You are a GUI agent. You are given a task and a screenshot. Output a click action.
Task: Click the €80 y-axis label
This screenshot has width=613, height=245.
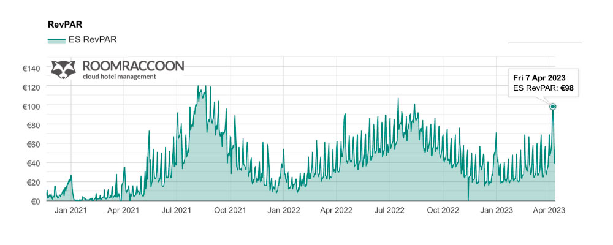[x=33, y=126]
